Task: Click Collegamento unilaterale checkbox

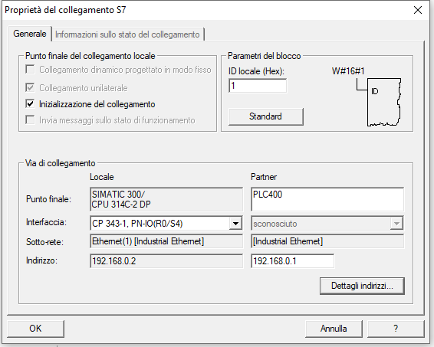Action: coord(30,88)
